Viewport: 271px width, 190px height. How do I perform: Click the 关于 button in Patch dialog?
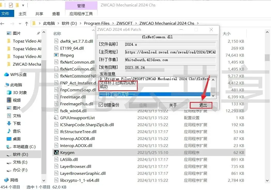(x=173, y=105)
